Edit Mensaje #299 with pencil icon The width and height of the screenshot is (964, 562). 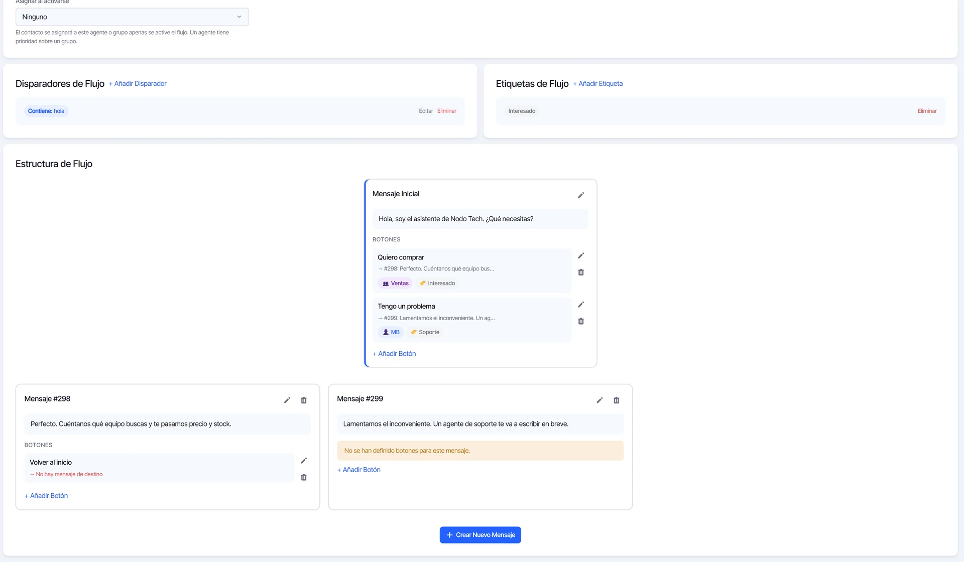pyautogui.click(x=599, y=400)
